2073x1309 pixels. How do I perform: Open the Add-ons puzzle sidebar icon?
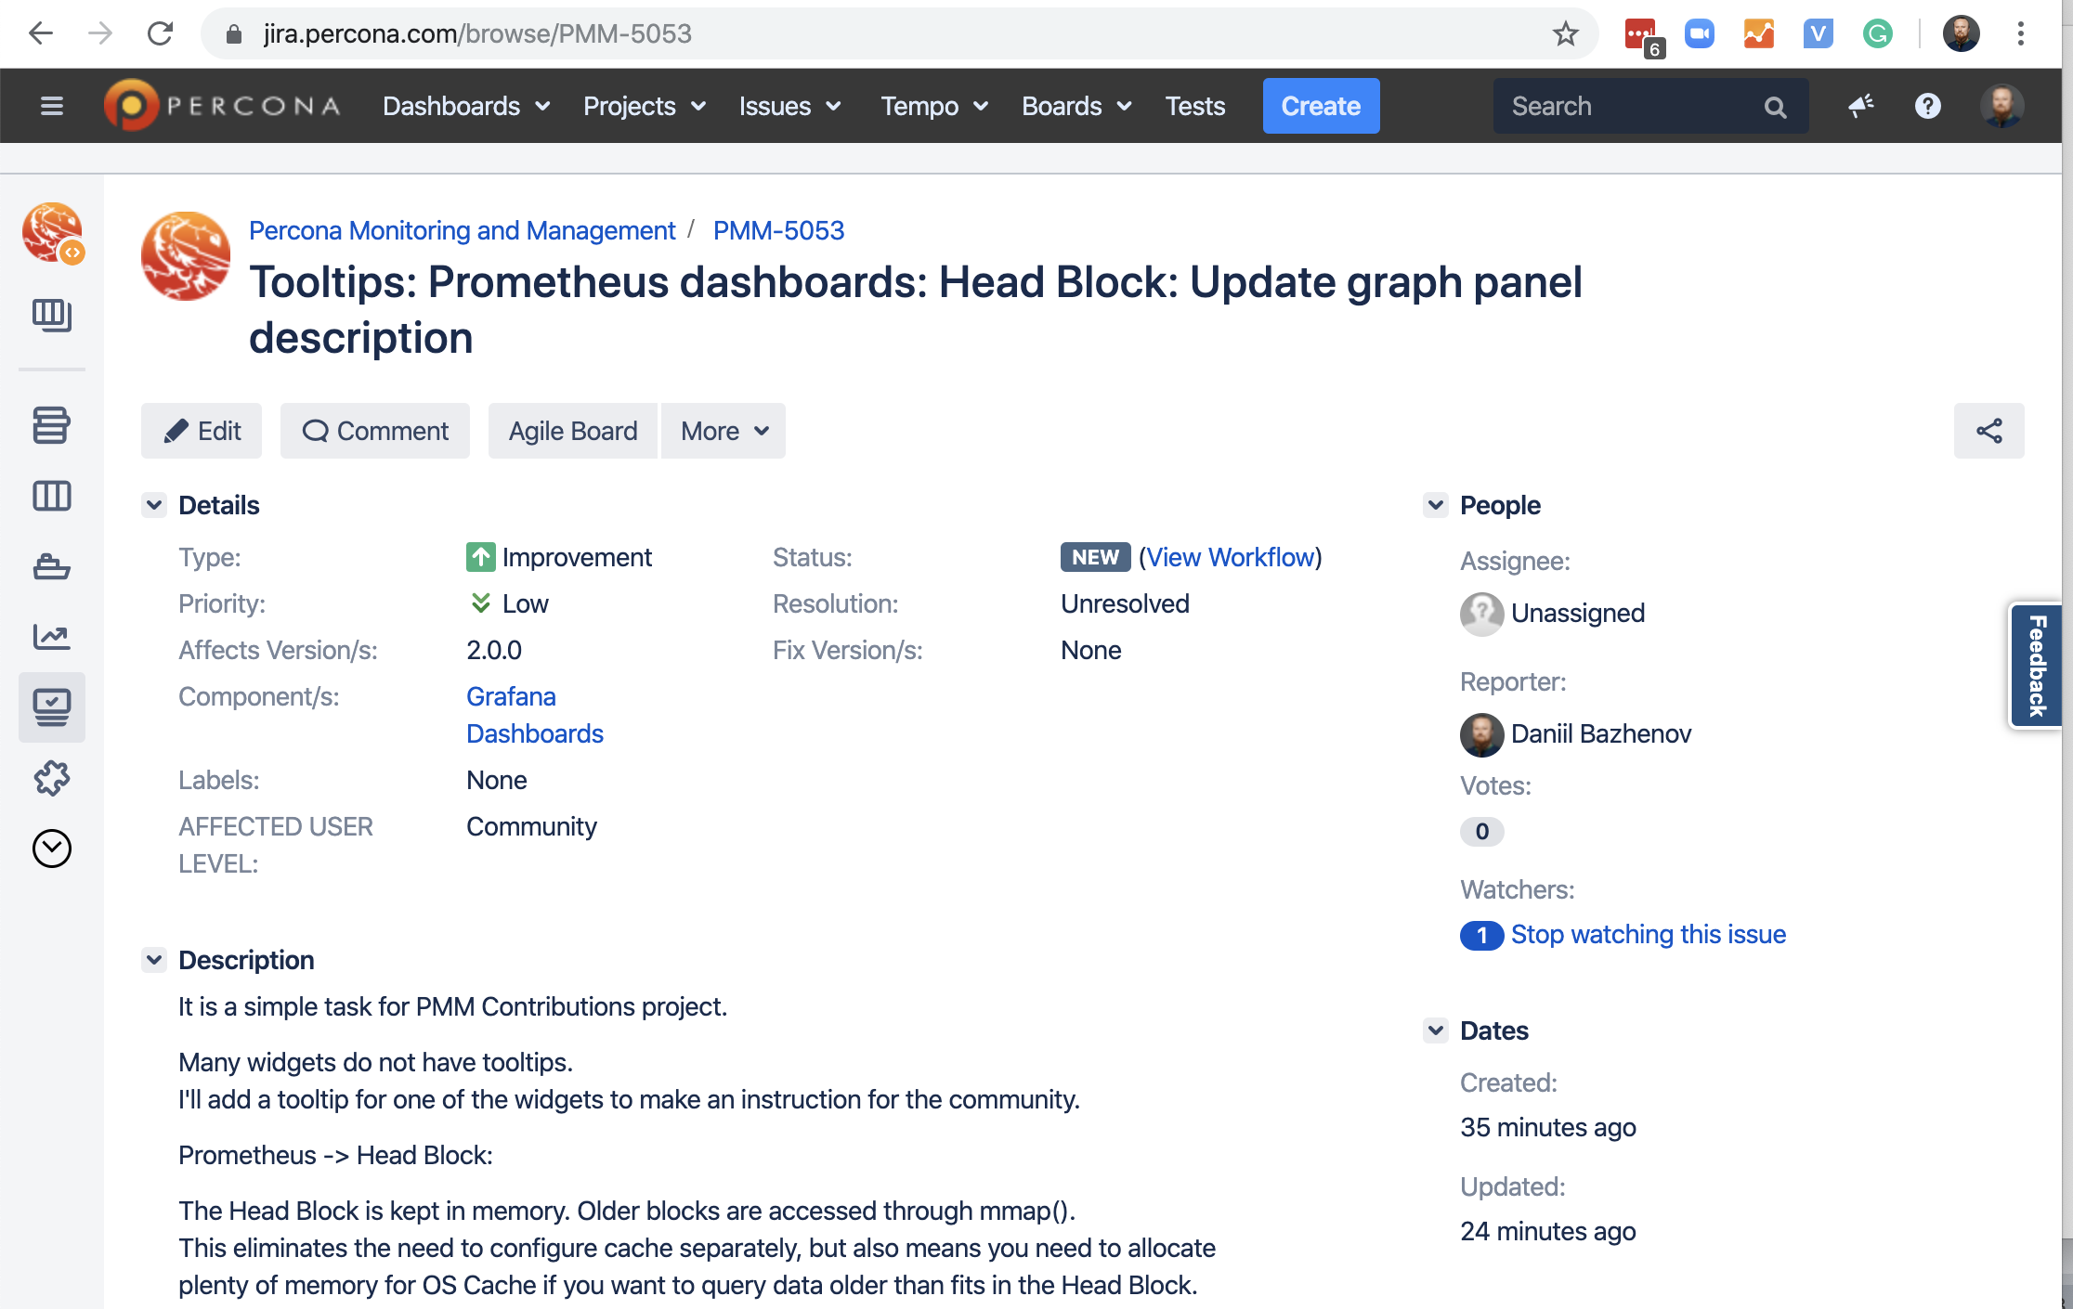[x=52, y=778]
